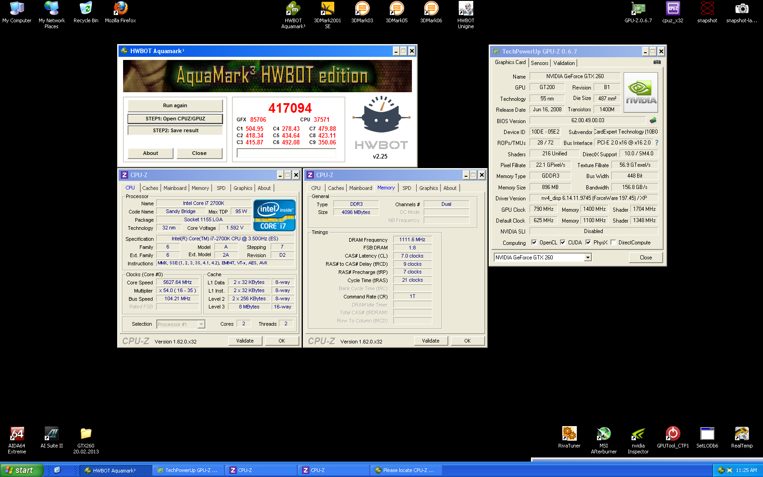The image size is (763, 477).
Task: Open GTX260 20.02.2013 folder
Action: [x=86, y=440]
